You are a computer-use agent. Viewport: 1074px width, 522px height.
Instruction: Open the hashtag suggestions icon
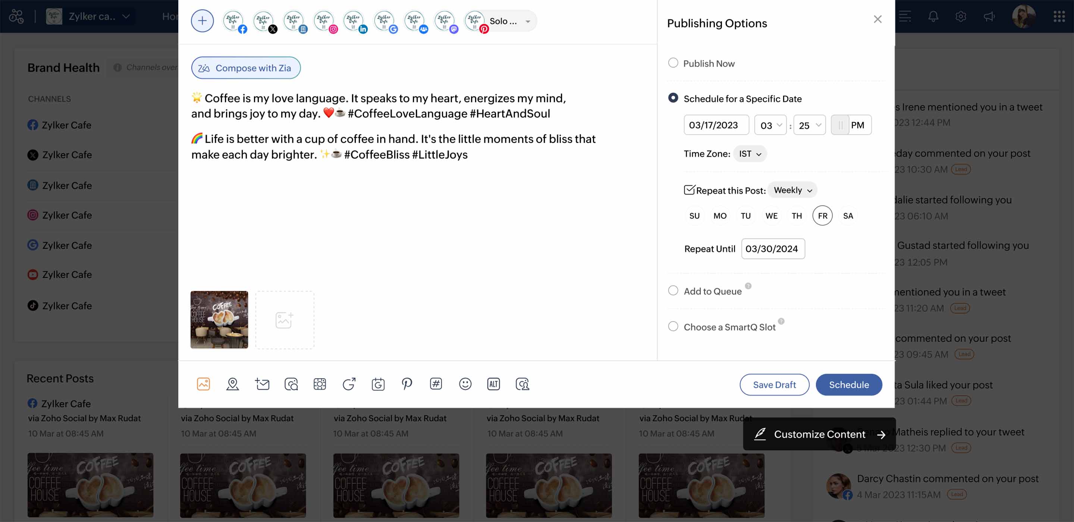click(x=436, y=384)
